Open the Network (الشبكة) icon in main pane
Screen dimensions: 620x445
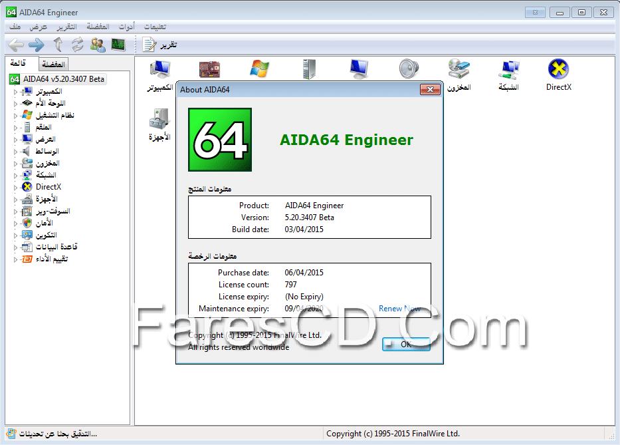(508, 75)
